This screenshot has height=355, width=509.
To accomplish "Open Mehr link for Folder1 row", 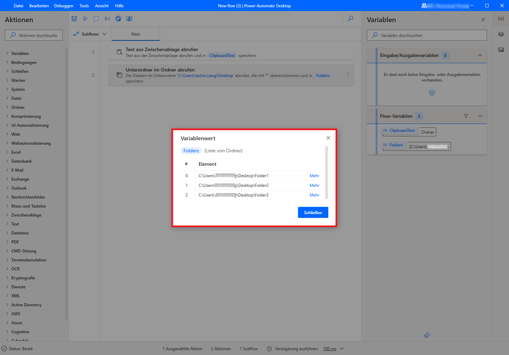I will pos(315,176).
